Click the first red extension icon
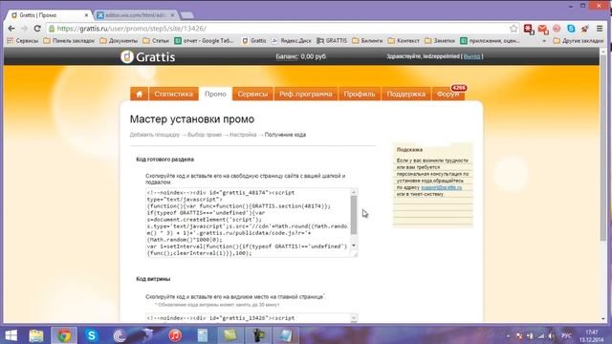The width and height of the screenshot is (612, 344). point(529,29)
